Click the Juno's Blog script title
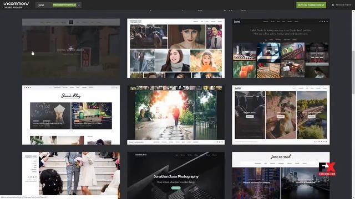Screen dimensions: 355x199 coord(71,96)
